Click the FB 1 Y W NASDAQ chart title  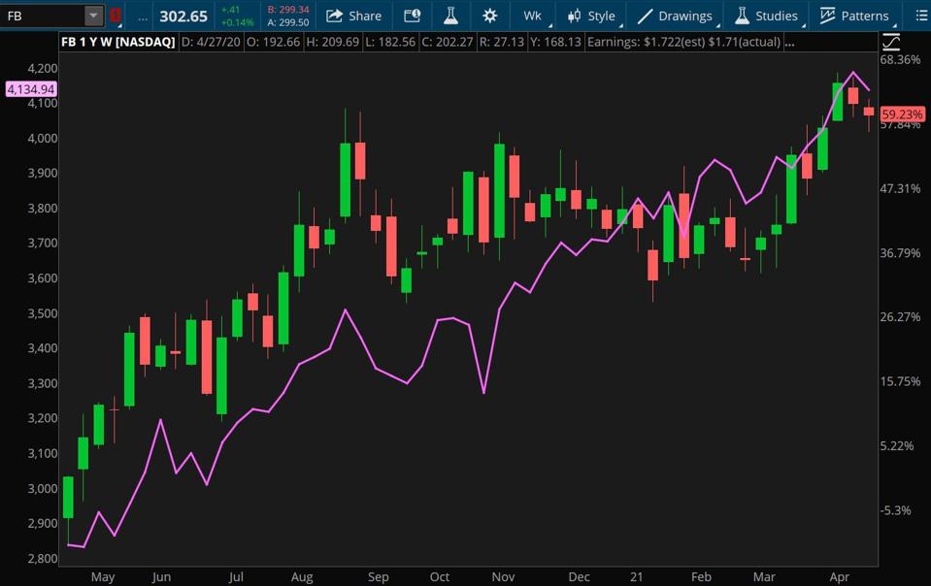(x=118, y=43)
